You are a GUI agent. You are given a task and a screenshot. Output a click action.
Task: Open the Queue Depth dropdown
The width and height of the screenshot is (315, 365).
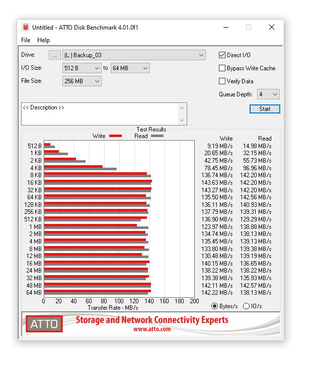coord(268,94)
